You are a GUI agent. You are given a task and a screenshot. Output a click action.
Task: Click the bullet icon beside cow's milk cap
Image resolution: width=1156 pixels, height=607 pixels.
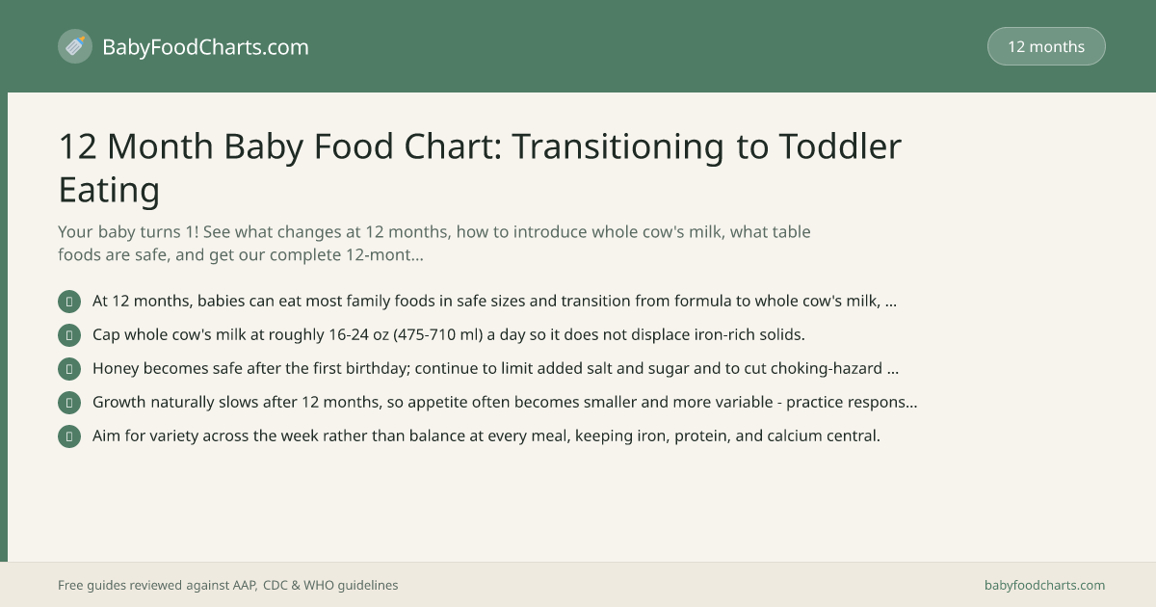(x=69, y=335)
